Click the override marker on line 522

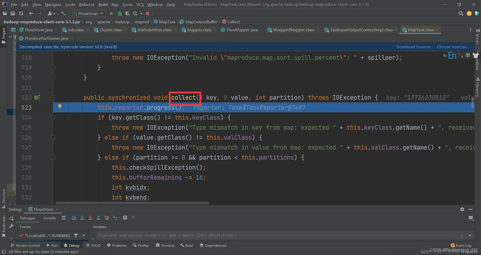click(x=37, y=98)
